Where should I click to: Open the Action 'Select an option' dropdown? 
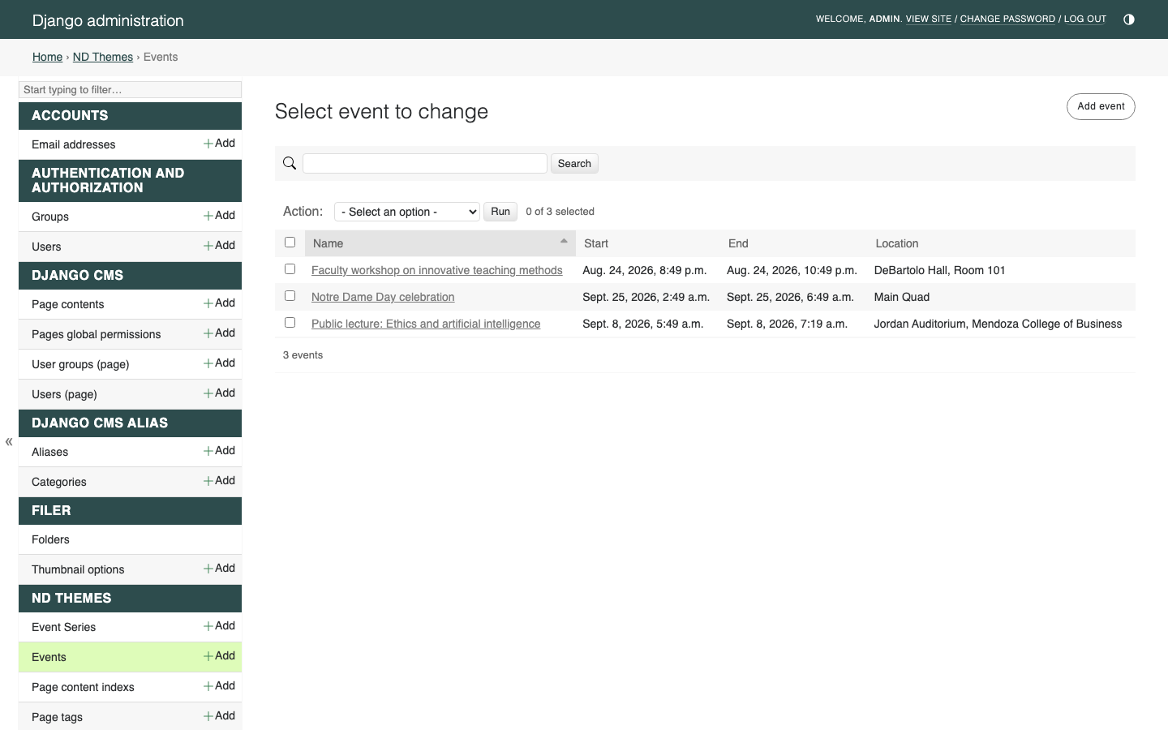407,212
